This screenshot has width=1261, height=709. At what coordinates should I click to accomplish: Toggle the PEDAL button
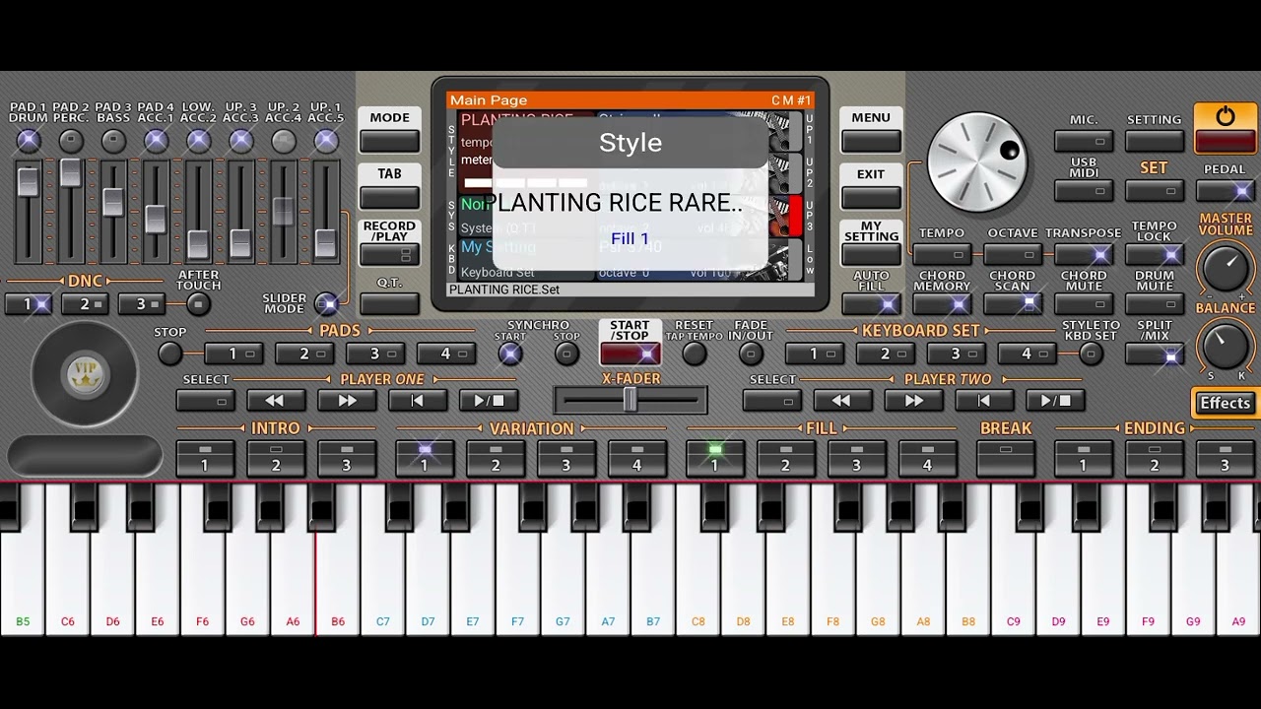pyautogui.click(x=1225, y=190)
